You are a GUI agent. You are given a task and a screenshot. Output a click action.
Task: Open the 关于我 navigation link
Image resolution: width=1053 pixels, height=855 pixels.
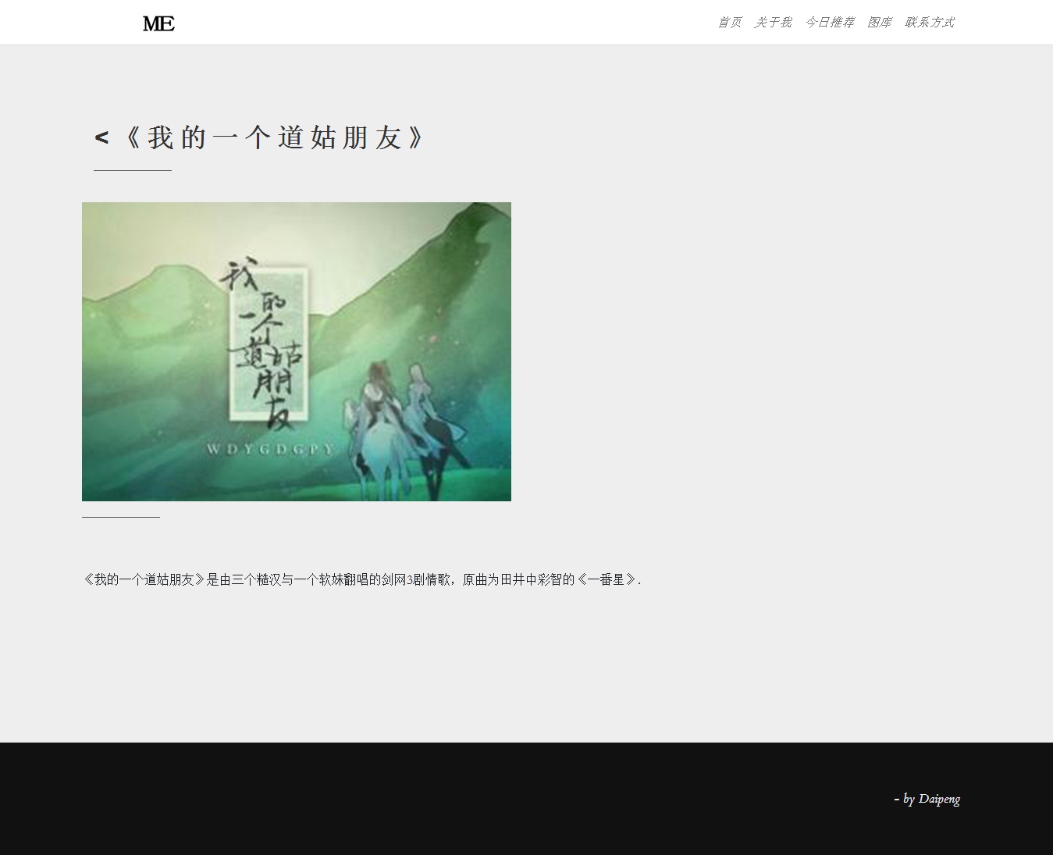coord(773,22)
